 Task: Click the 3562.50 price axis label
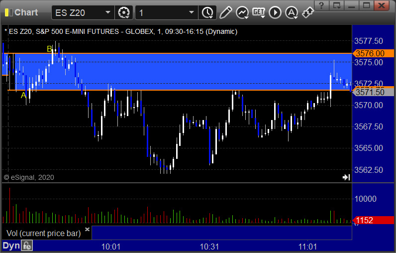pyautogui.click(x=369, y=170)
